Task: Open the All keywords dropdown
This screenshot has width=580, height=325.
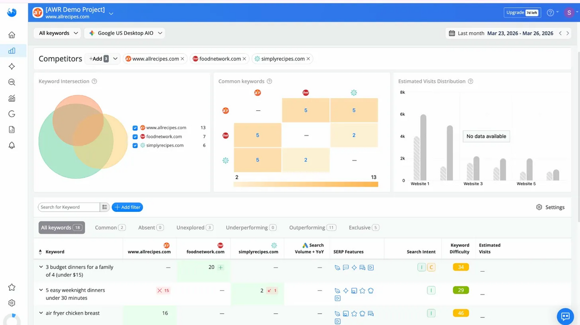Action: pos(58,33)
